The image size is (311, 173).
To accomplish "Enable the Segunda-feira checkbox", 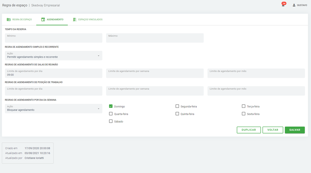I will tap(177, 106).
